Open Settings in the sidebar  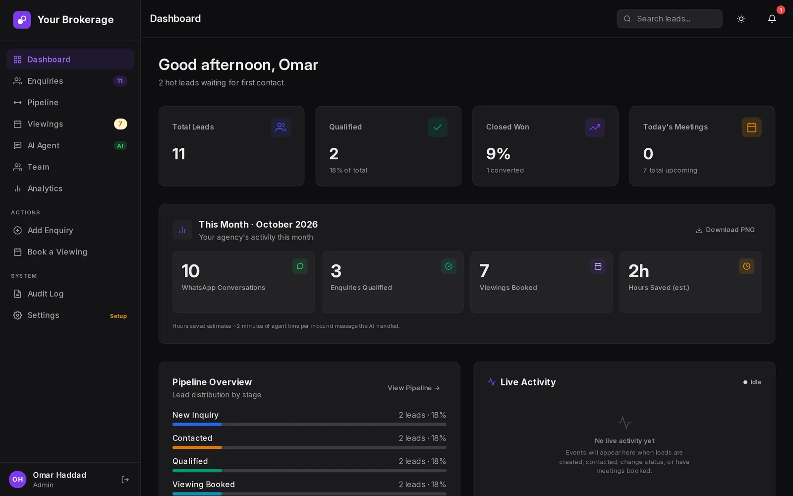70,315
